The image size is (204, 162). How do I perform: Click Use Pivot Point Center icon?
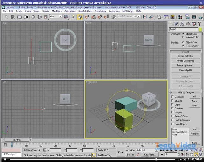pos(66,17)
